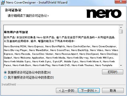Screen dimensions: 127x96
Task: Click the 请仔细阅读下面的许可证协议 text
Action: (28, 16)
